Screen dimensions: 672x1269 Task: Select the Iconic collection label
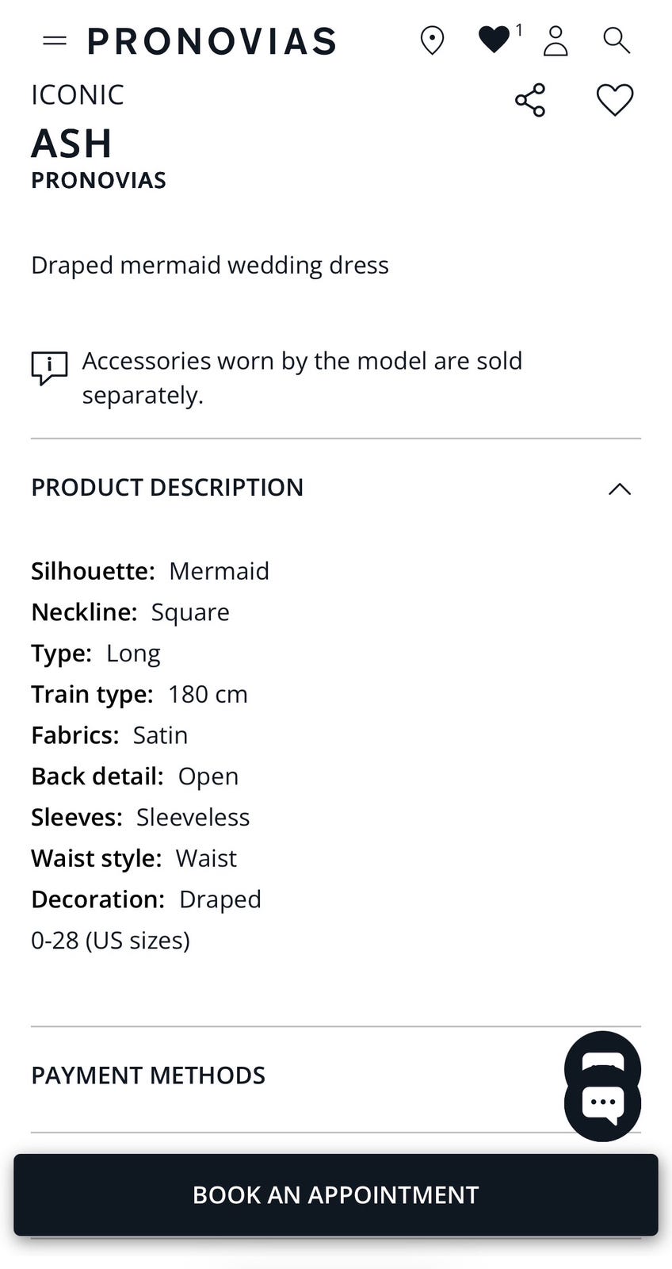[x=78, y=95]
